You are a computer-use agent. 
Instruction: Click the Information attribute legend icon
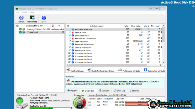point(145,70)
